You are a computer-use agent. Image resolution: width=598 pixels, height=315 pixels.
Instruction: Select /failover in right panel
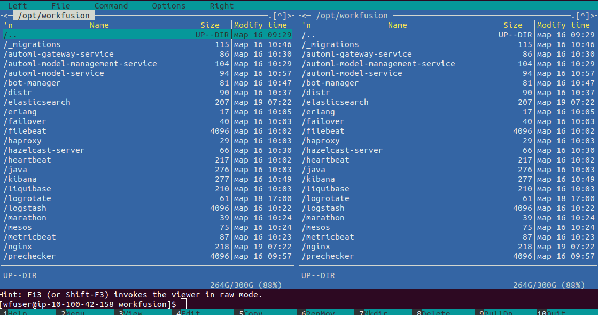click(x=448, y=121)
